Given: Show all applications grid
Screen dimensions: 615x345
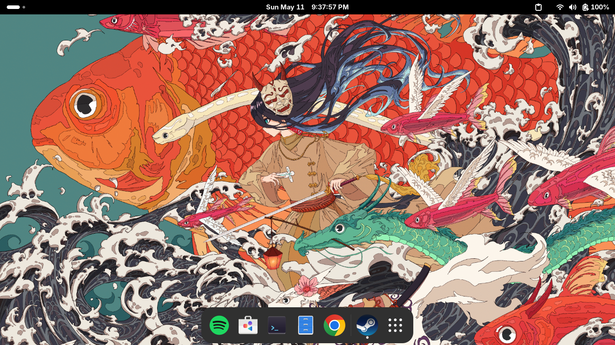Looking at the screenshot, I should (x=395, y=325).
